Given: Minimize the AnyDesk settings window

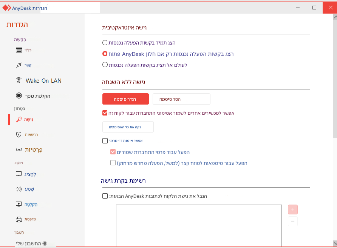Looking at the screenshot, I should click(x=298, y=8).
